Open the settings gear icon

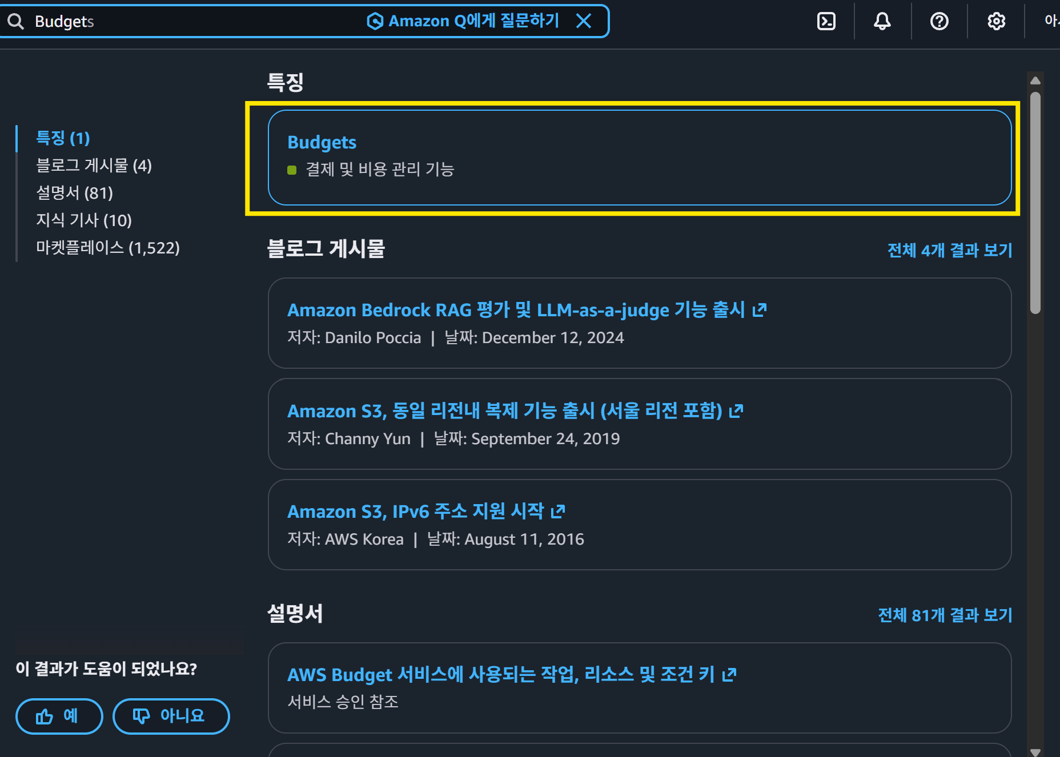click(997, 21)
